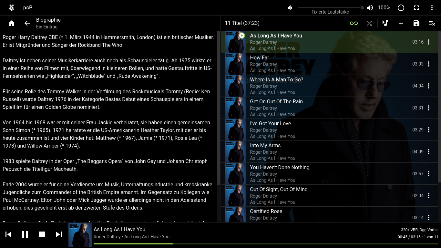The height and width of the screenshot is (248, 441).
Task: Toggle shuffle mode
Action: (369, 23)
